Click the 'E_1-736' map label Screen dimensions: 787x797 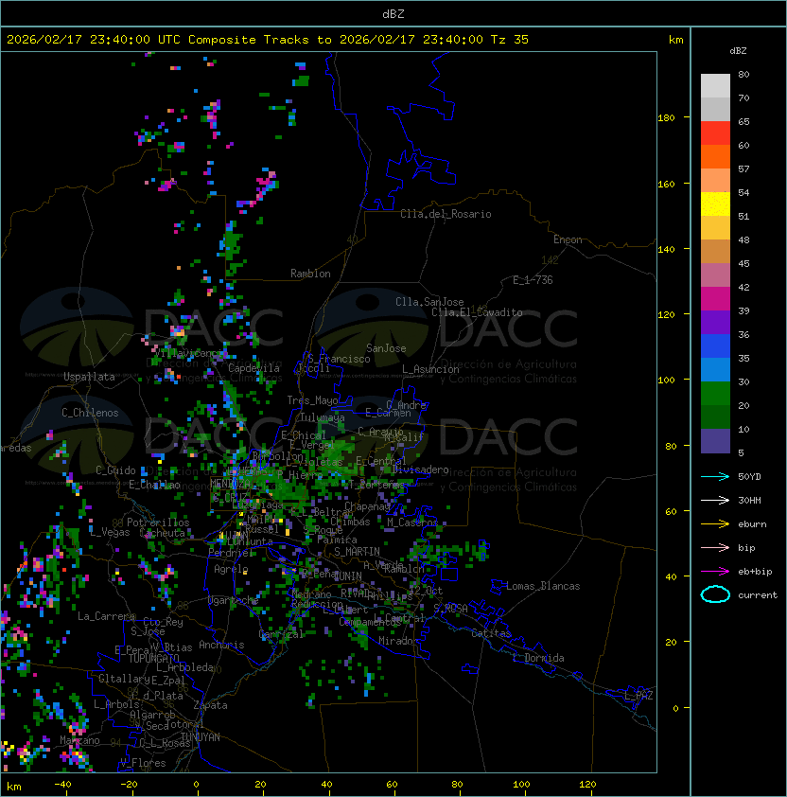533,280
